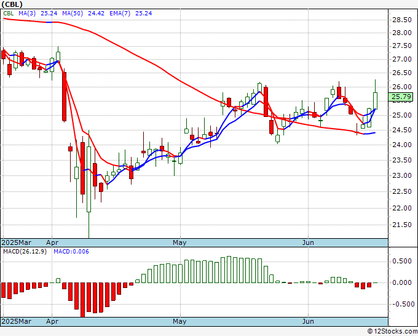
Task: Click the 24.00 price axis label
Action: click(x=402, y=145)
